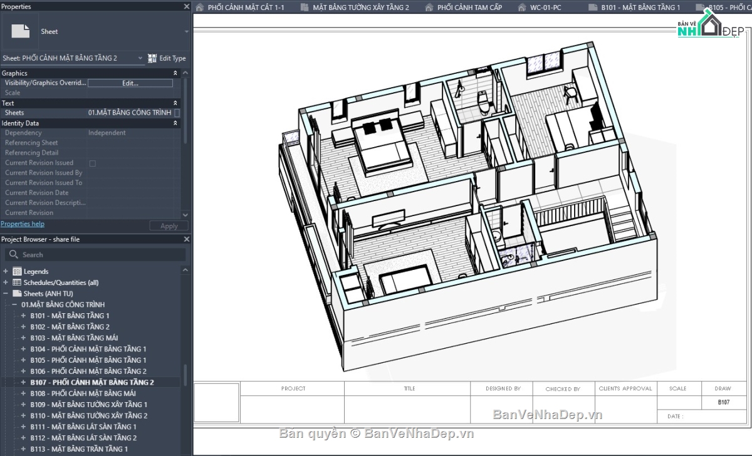Click the Schedules/Quantities table icon
Screen dimensions: 752x456
point(17,282)
